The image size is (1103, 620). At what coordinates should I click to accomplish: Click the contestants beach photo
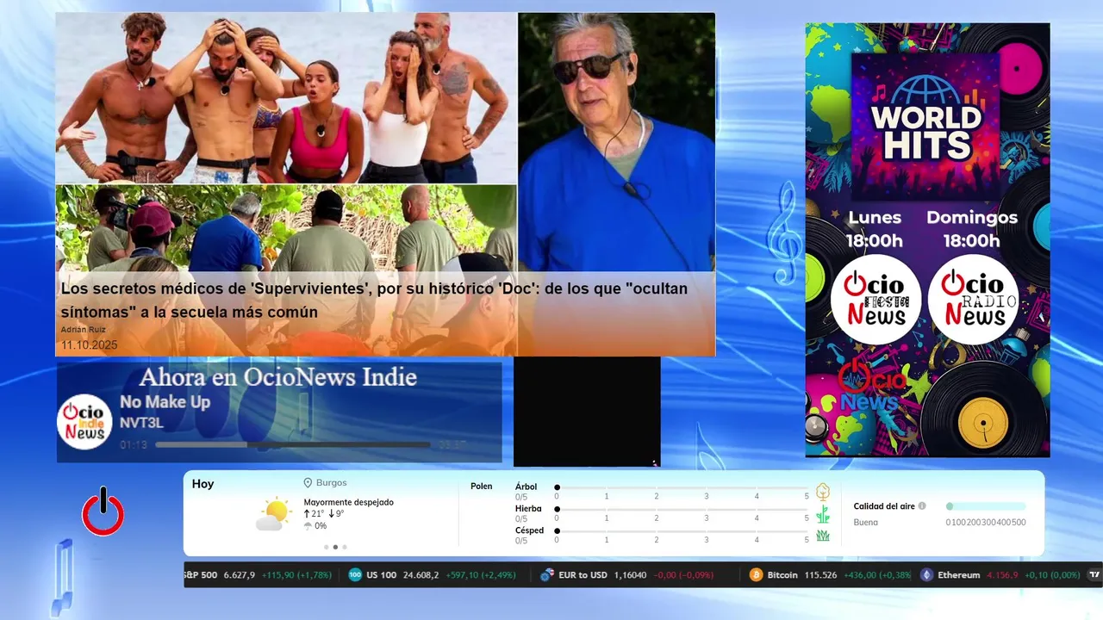pyautogui.click(x=286, y=98)
